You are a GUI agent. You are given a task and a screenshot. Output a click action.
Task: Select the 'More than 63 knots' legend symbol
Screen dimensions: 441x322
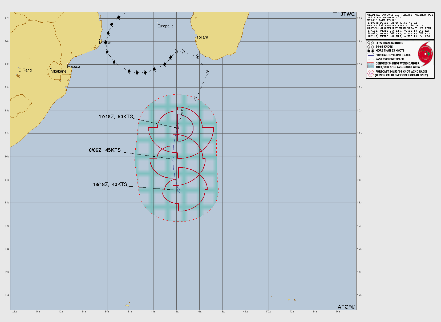coord(370,51)
